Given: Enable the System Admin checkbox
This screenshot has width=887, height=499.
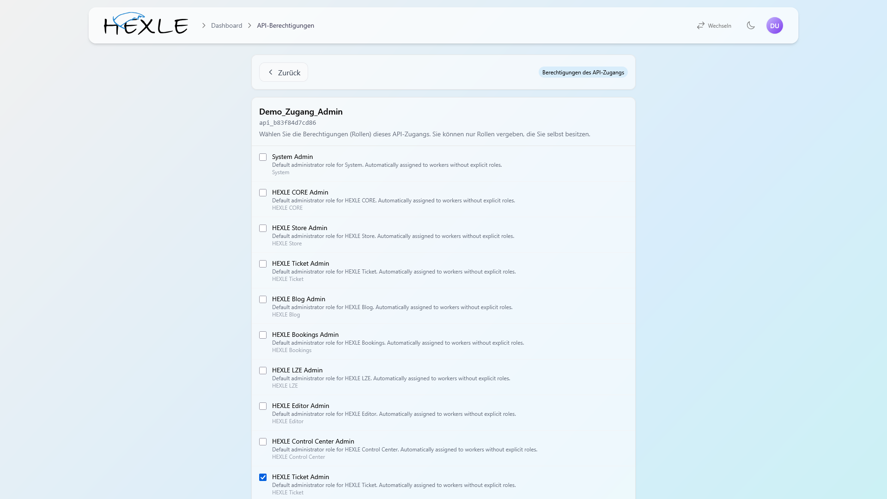Looking at the screenshot, I should pos(263,157).
